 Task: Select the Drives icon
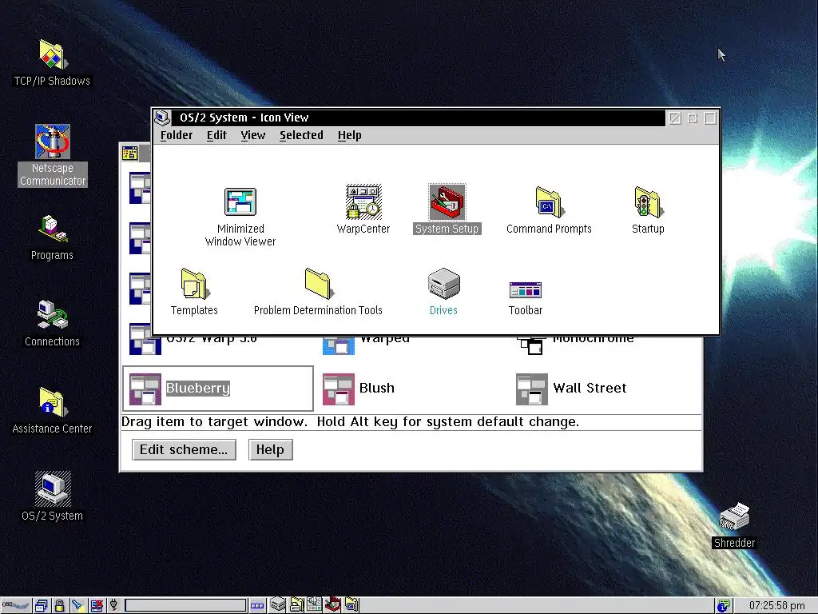tap(444, 284)
